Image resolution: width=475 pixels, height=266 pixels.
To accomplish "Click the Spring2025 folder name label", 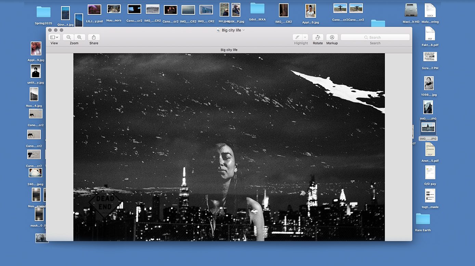I will tap(43, 24).
